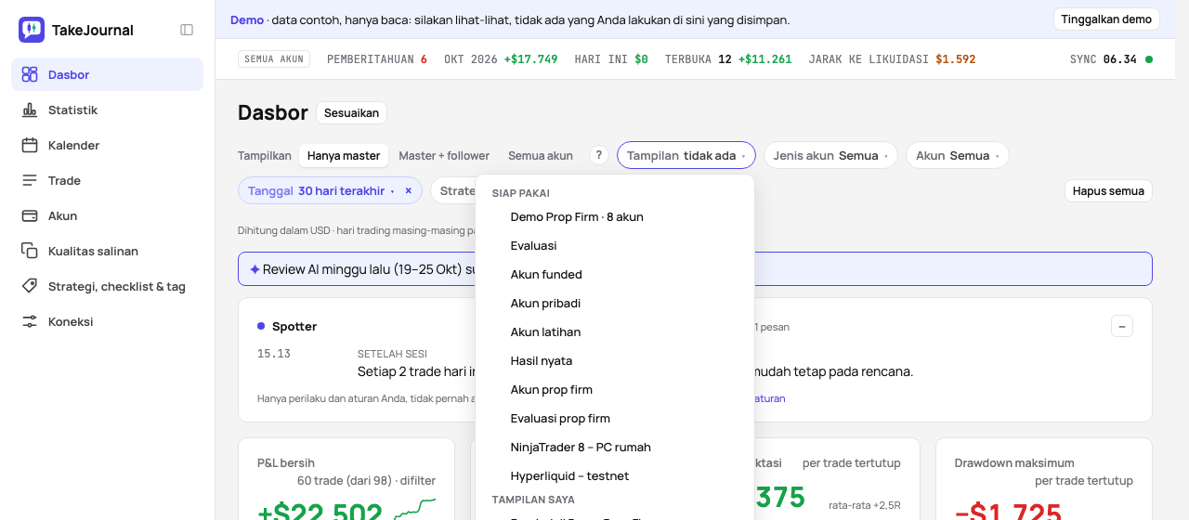Viewport: 1189px width, 520px height.
Task: Click the Sesuaikan button
Action: [351, 112]
